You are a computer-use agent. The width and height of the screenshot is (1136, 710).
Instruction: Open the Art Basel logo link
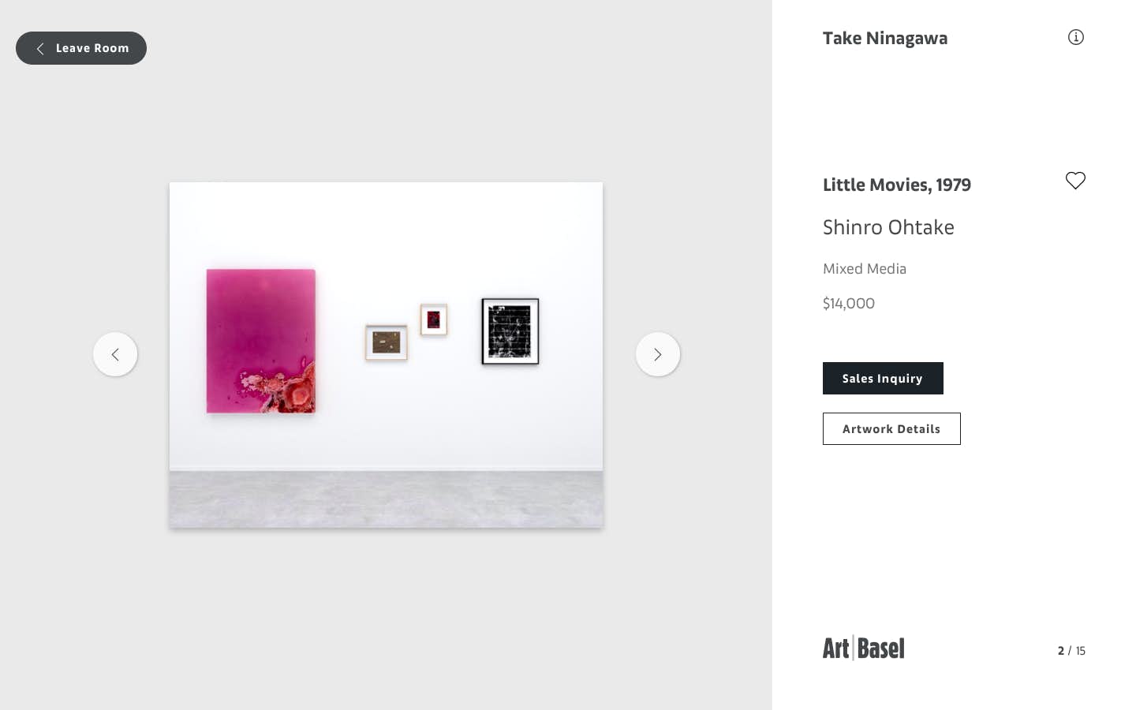tap(863, 648)
